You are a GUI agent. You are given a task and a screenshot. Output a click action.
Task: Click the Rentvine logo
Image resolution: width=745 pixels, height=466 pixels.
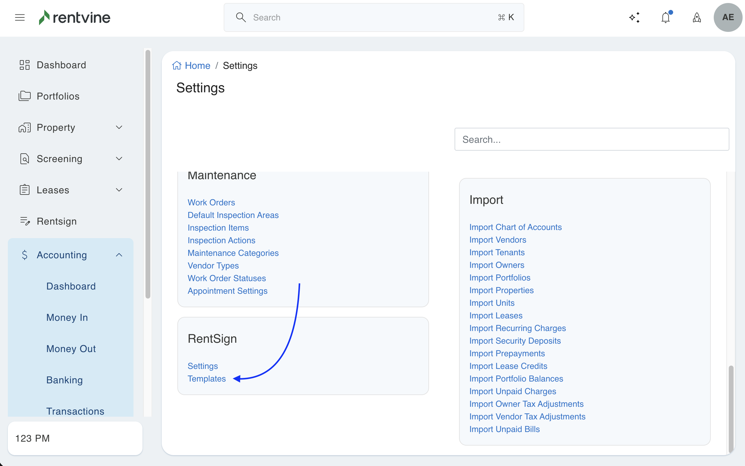(x=75, y=17)
